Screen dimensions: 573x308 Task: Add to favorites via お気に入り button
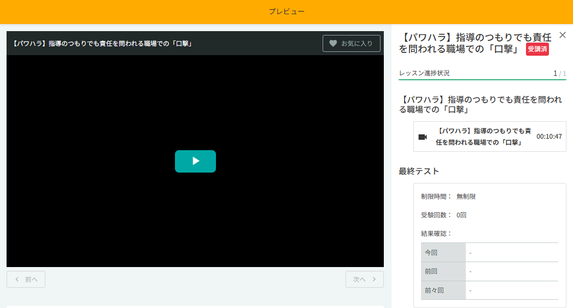(351, 44)
